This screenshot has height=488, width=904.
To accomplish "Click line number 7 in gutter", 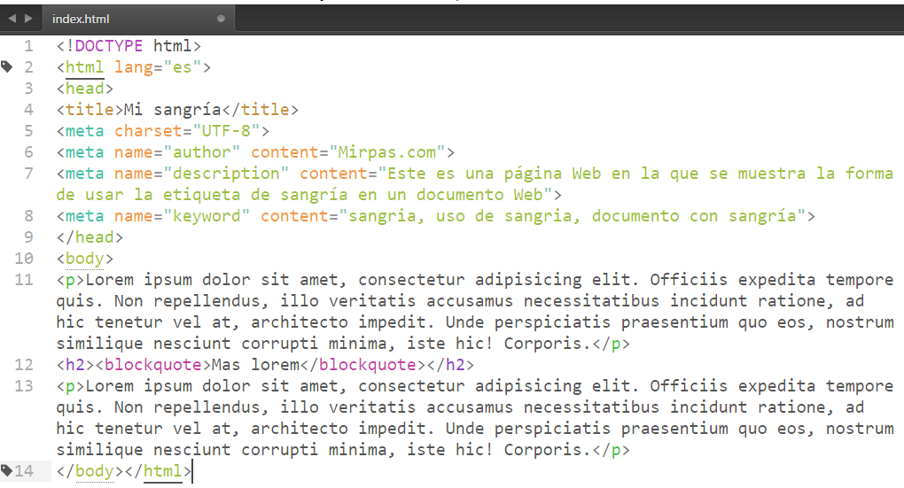I will 29,174.
